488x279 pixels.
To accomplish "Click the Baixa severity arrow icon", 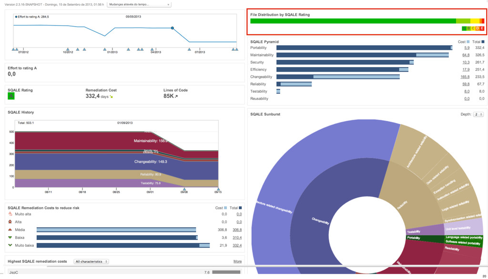I will (x=10, y=238).
